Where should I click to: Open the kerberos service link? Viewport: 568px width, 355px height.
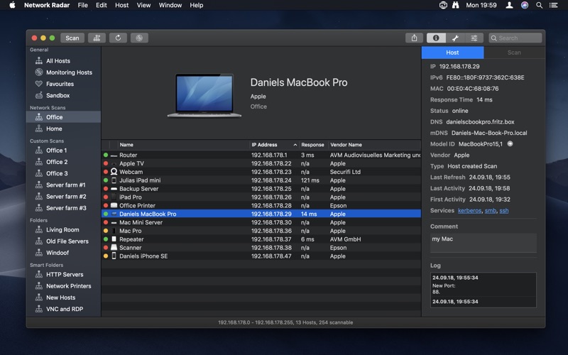pos(469,210)
